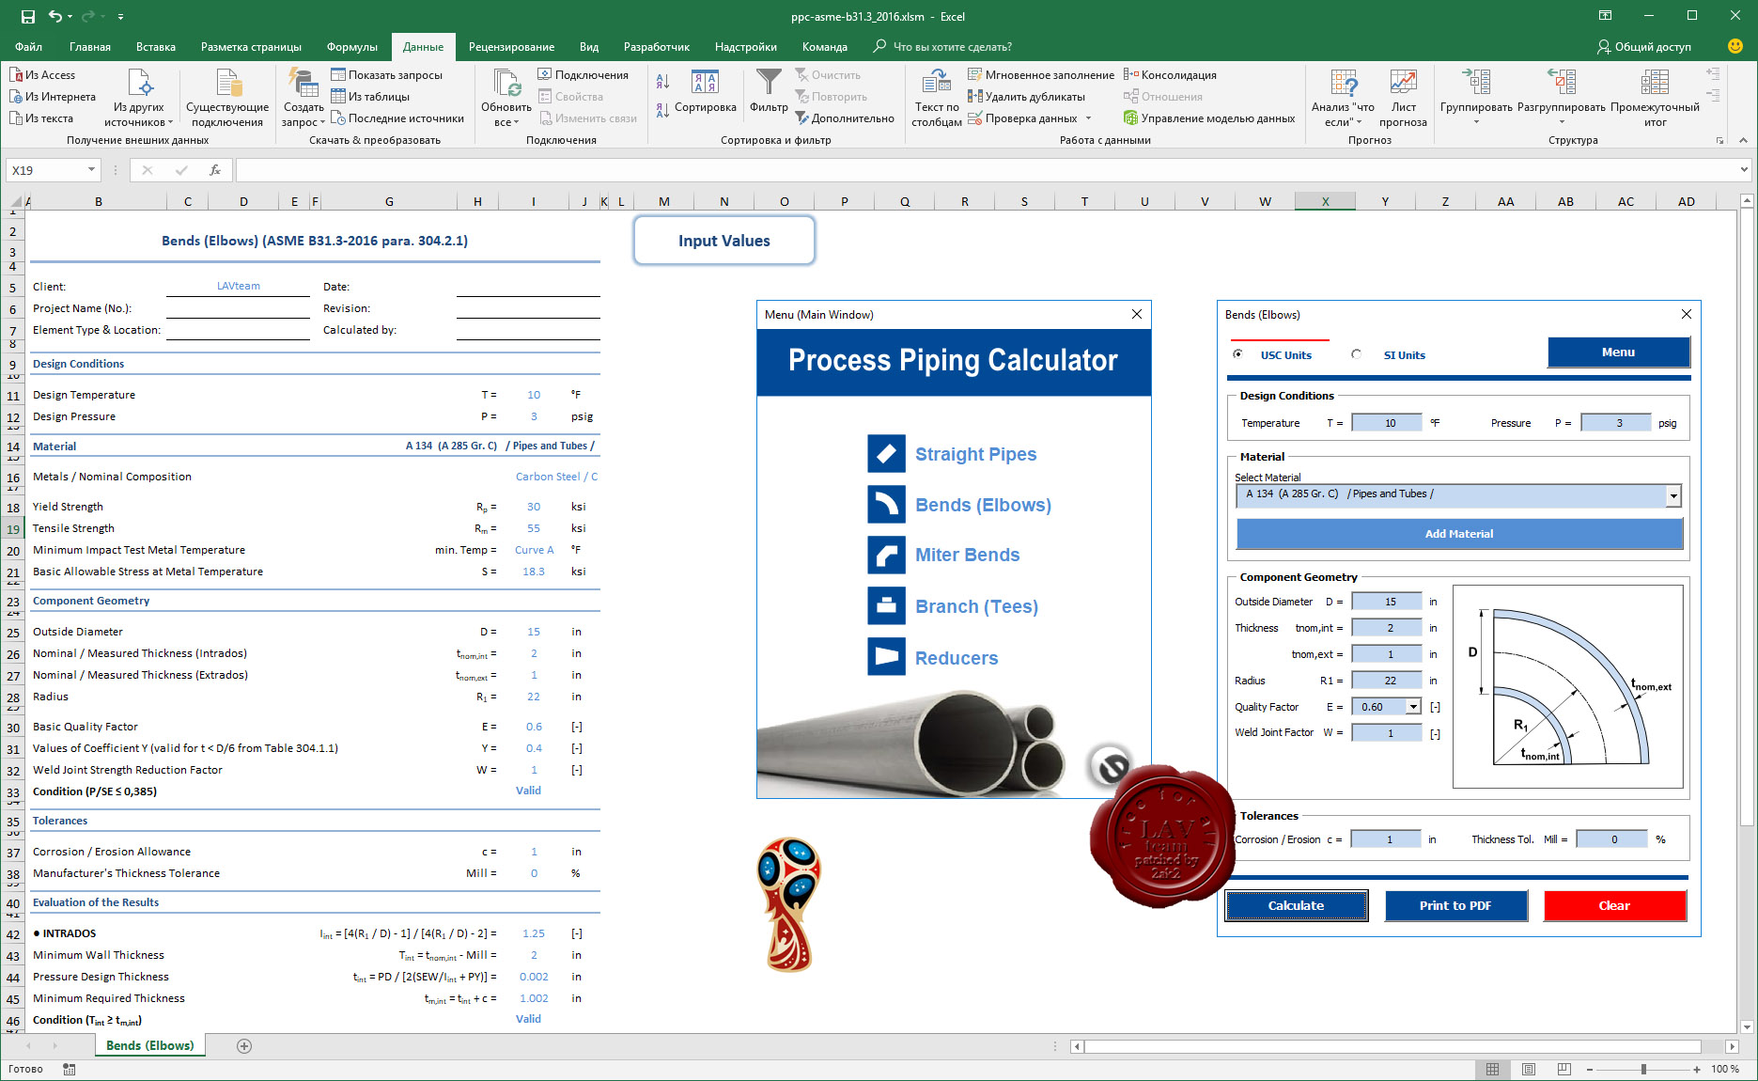Switch to the Formulas (Формулы) tab
The height and width of the screenshot is (1081, 1758).
click(352, 47)
